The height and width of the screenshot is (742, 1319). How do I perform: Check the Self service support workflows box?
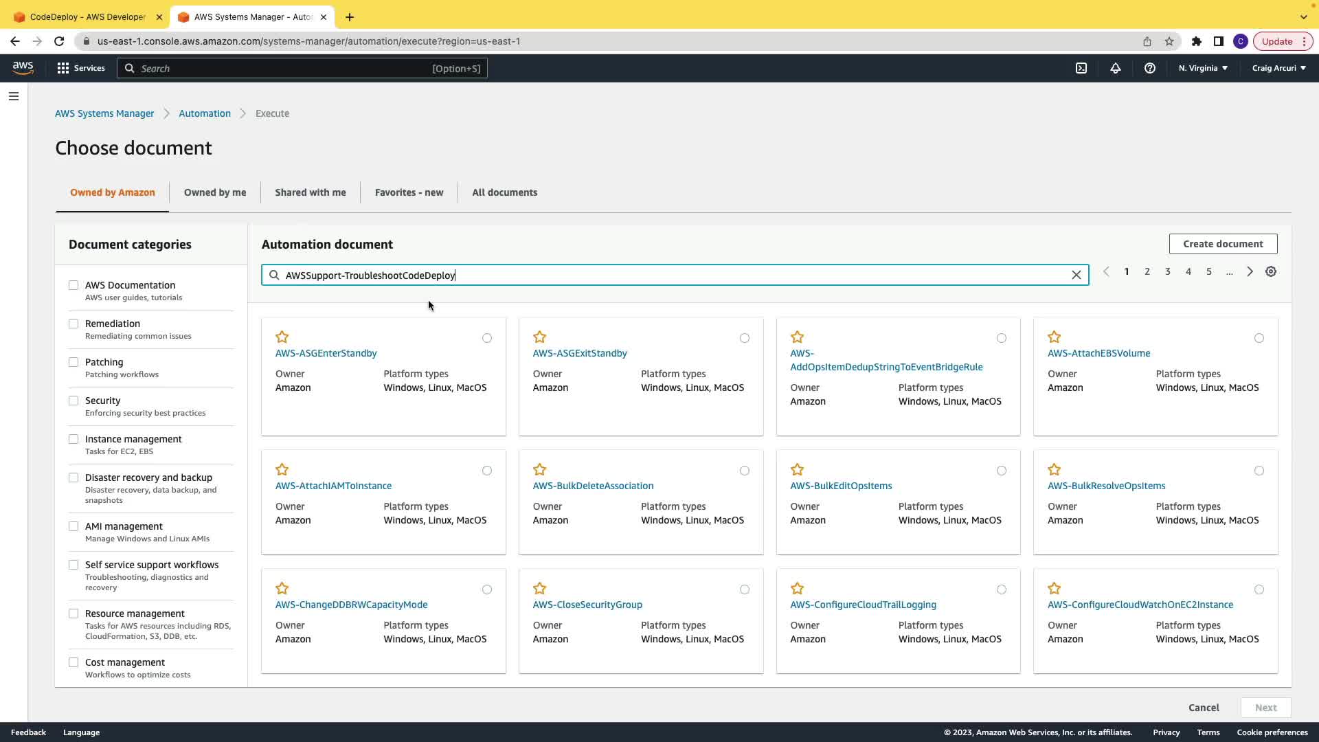pos(74,565)
